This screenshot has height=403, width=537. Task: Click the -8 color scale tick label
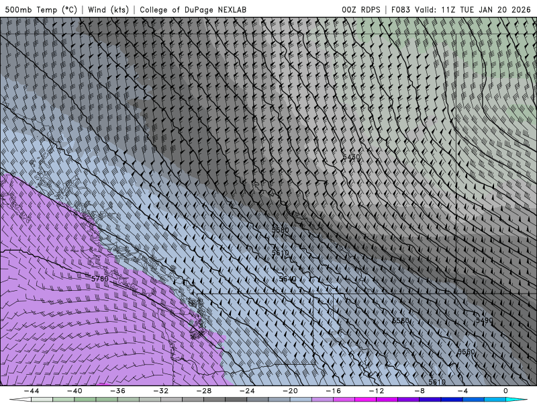[x=420, y=391]
